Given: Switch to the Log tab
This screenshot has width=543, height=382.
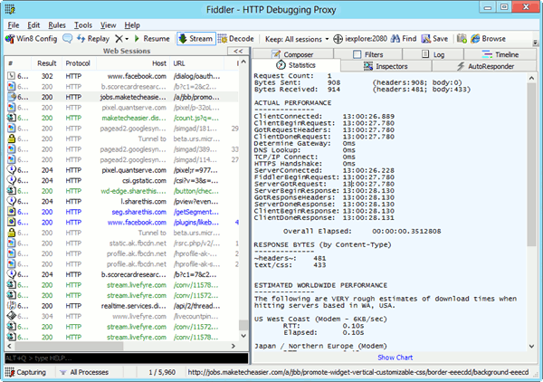Looking at the screenshot, I should 433,54.
